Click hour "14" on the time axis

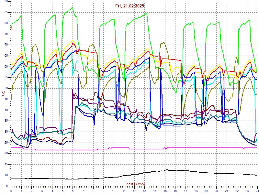pos(154,191)
